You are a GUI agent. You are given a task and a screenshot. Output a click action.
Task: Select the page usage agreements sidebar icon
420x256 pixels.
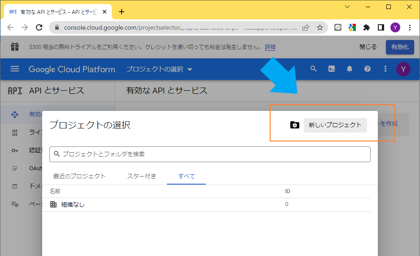(x=15, y=204)
